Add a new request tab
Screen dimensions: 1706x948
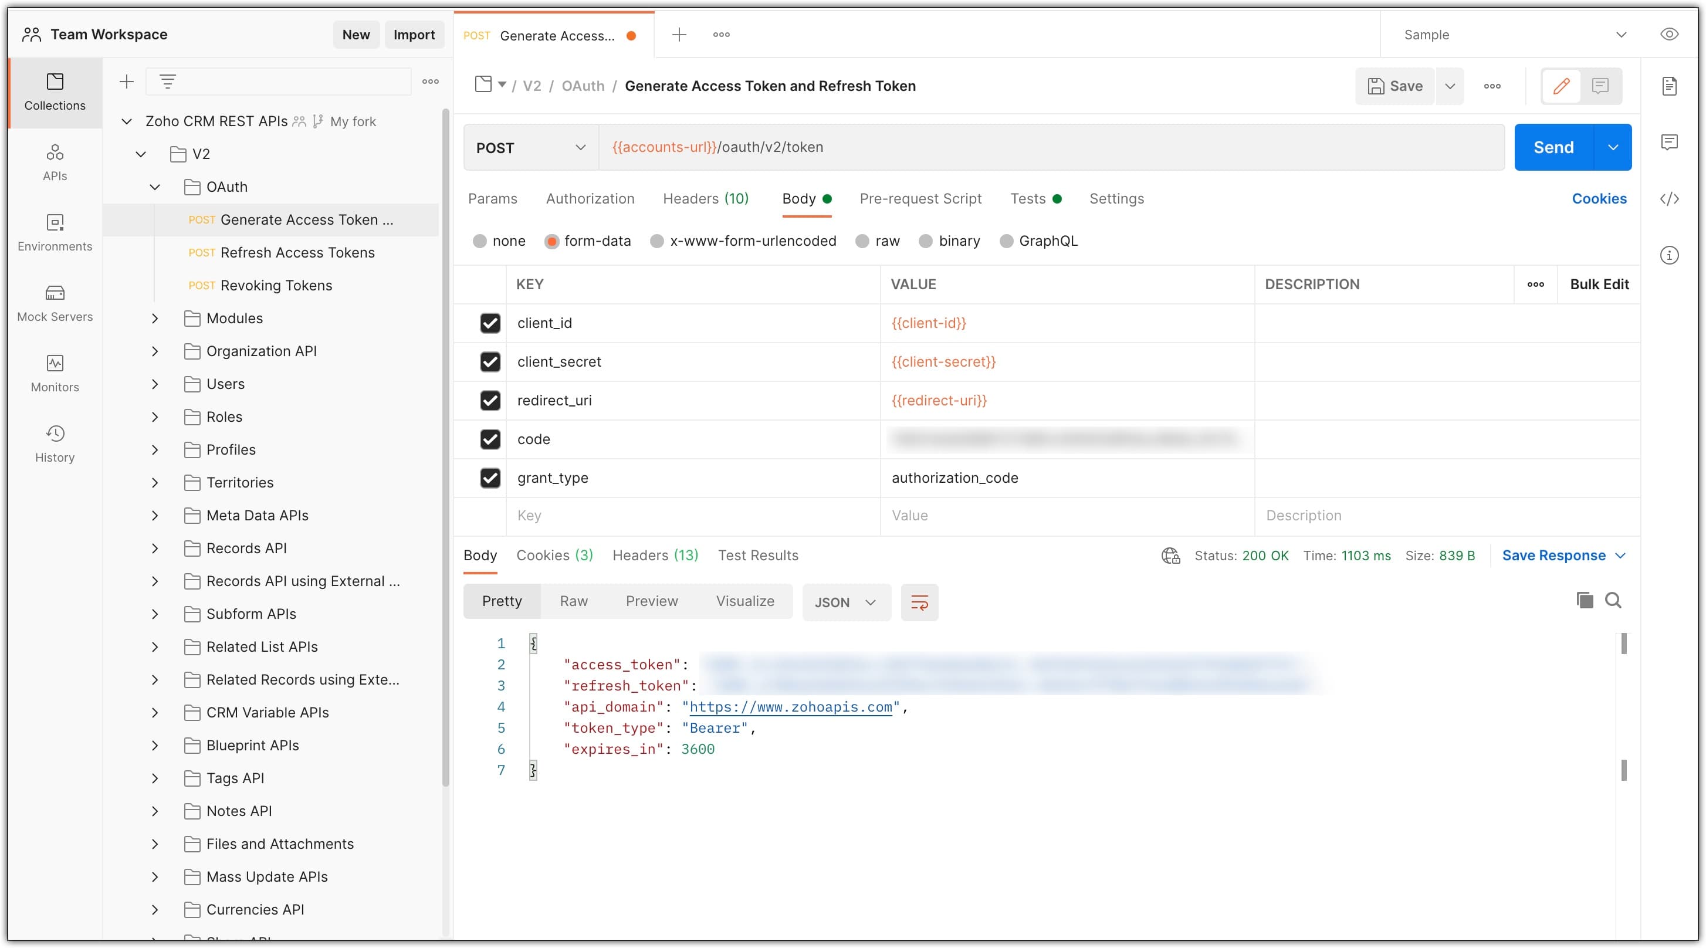(679, 35)
